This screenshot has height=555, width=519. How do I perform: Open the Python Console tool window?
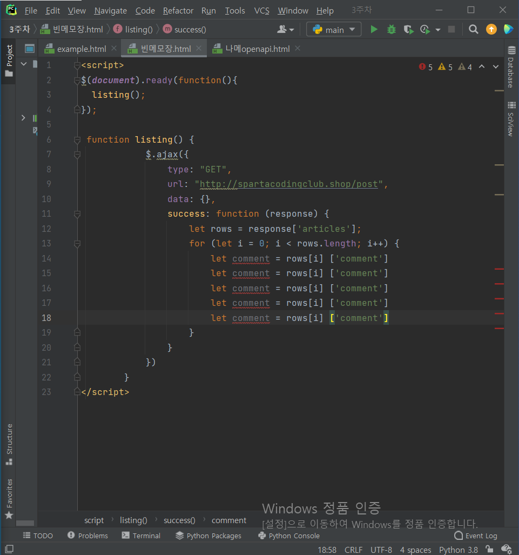[289, 536]
